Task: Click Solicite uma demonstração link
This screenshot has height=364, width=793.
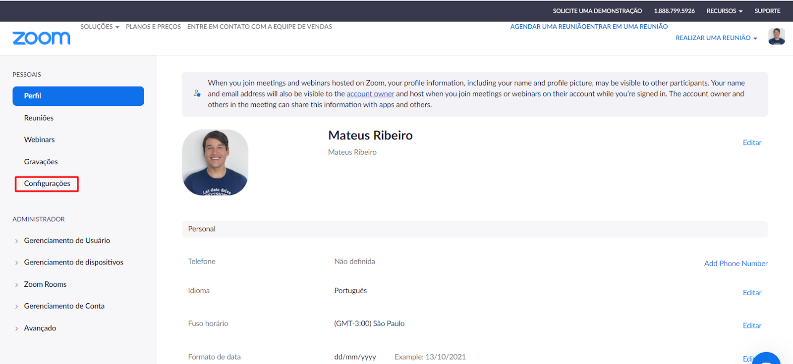Action: pyautogui.click(x=597, y=11)
